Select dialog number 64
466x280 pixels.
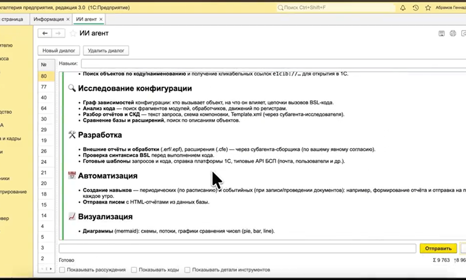tap(46, 108)
